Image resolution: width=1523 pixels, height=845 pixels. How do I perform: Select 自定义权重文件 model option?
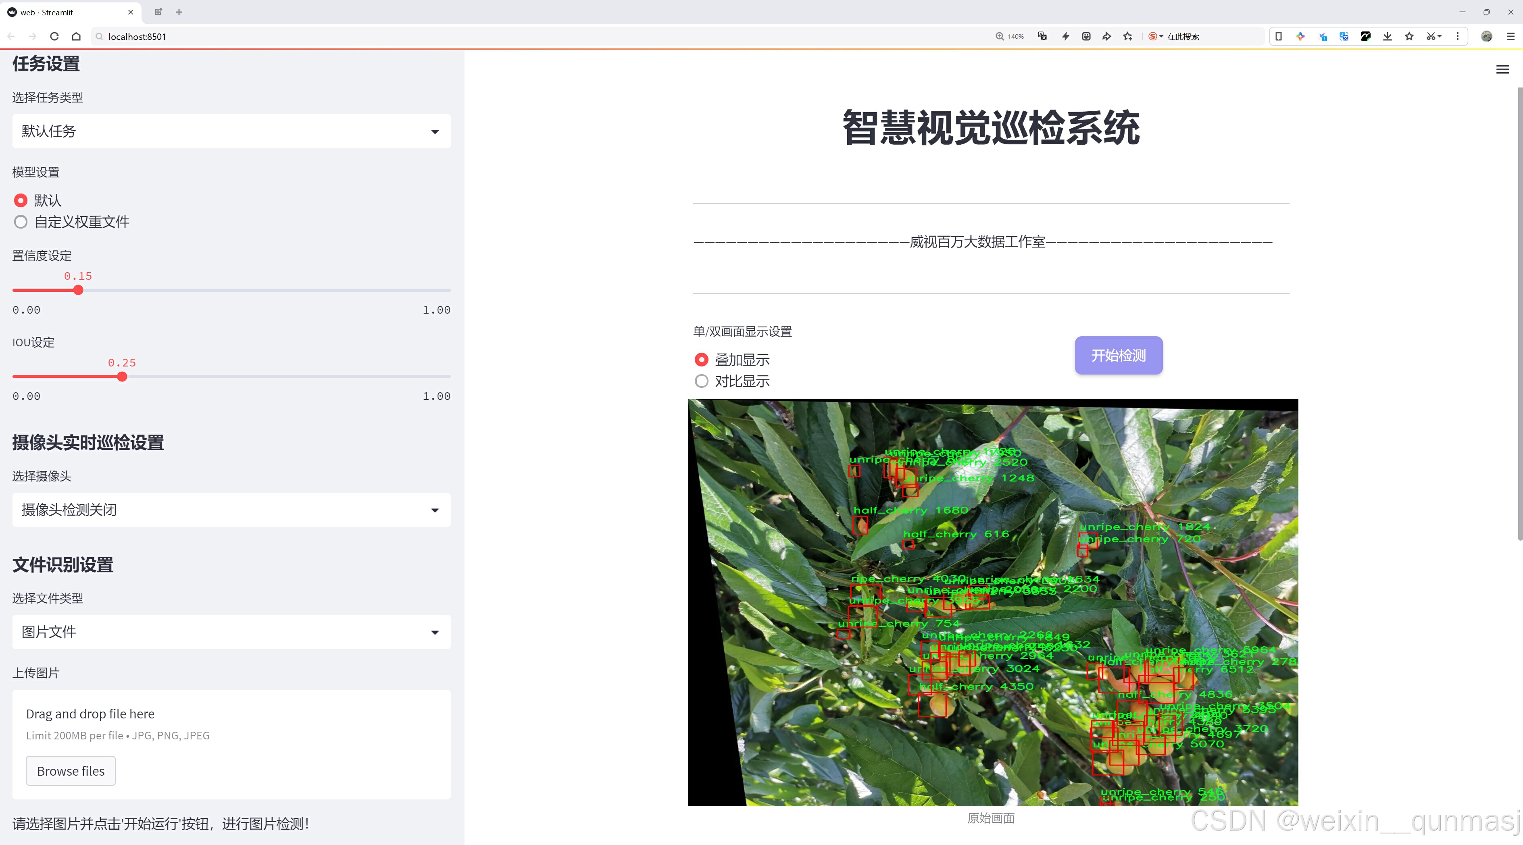21,222
